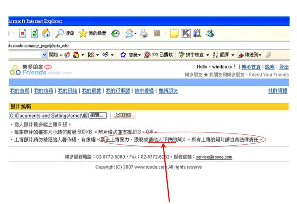This screenshot has height=204, width=297.
Task: Expand the 翻譯 dropdown arrow
Action: click(233, 55)
